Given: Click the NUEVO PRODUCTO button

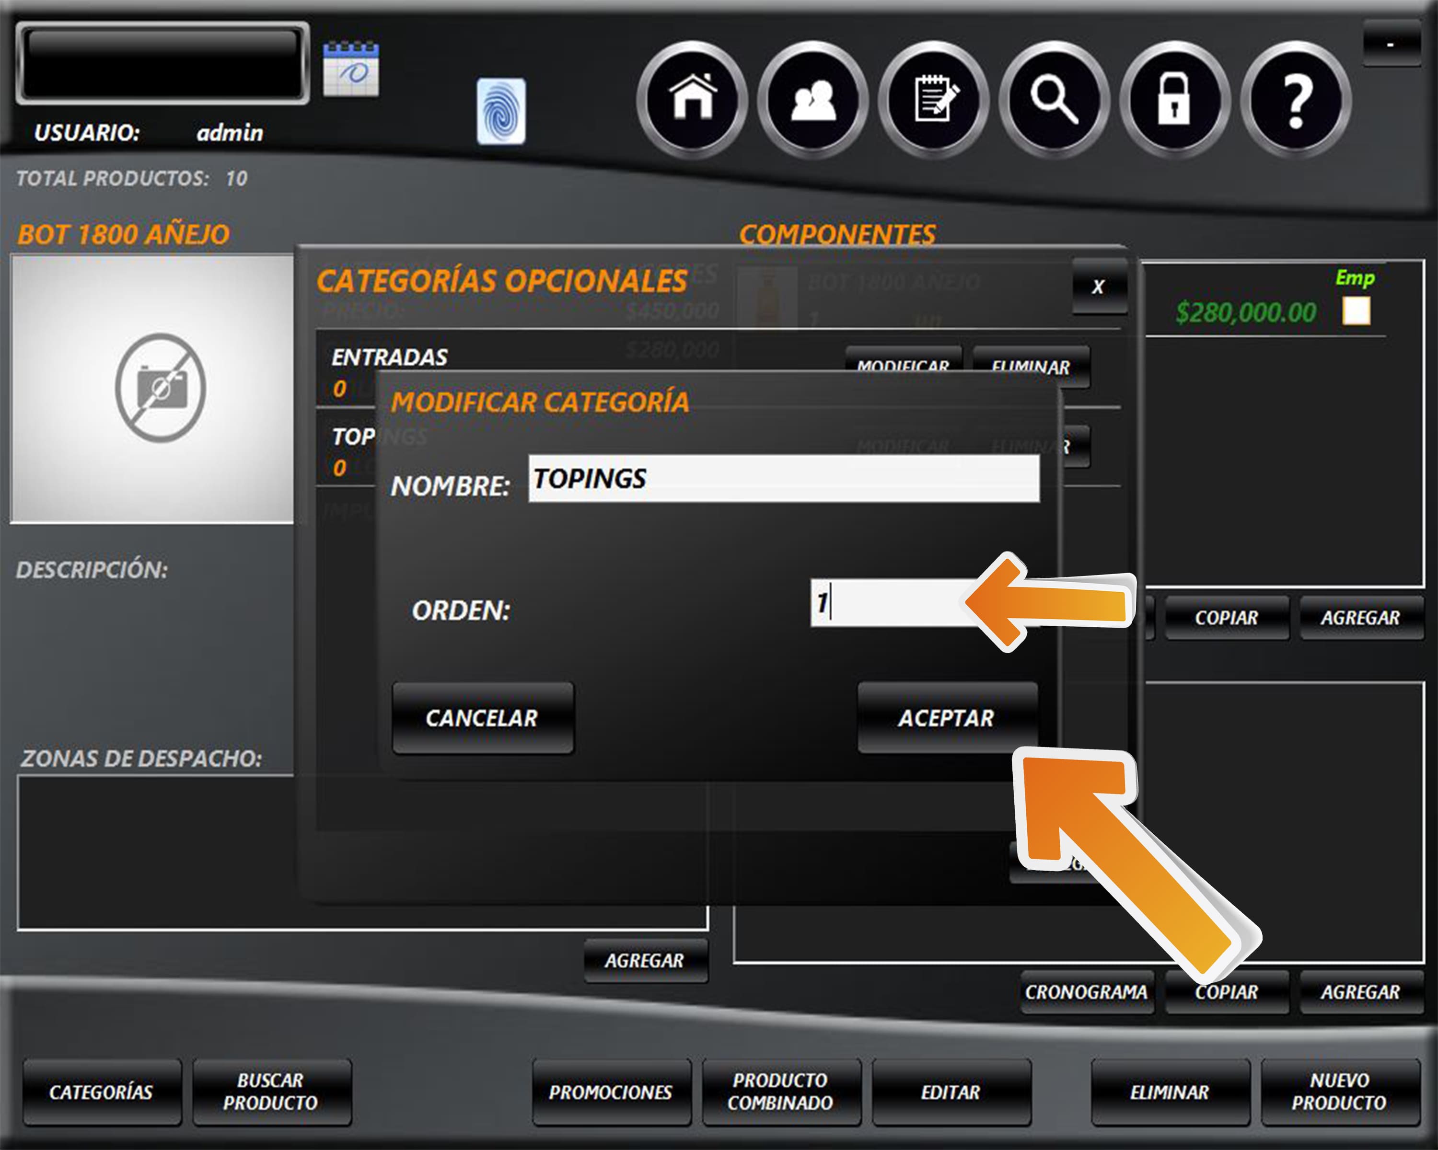Looking at the screenshot, I should (x=1339, y=1092).
